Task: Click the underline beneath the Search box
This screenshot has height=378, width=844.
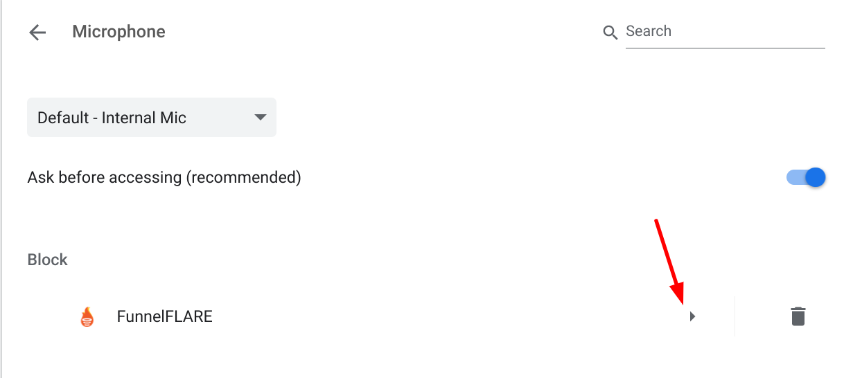Action: [725, 48]
